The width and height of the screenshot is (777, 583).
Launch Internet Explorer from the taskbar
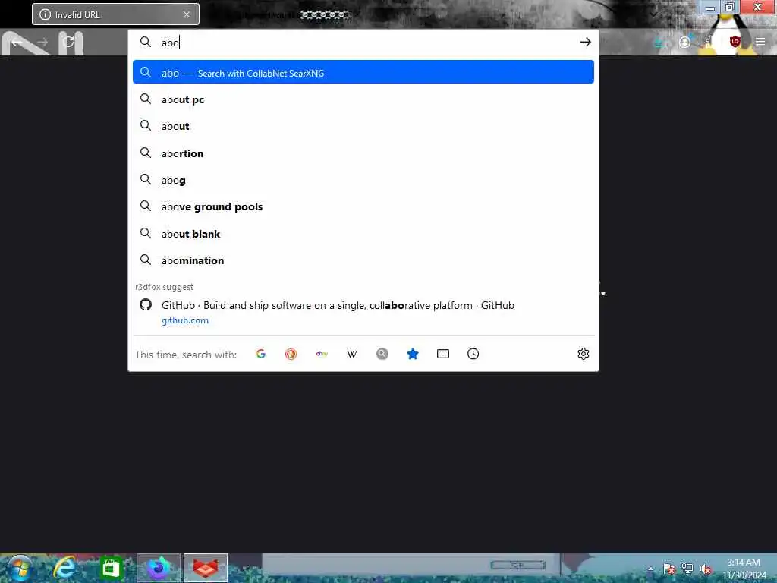pos(64,568)
